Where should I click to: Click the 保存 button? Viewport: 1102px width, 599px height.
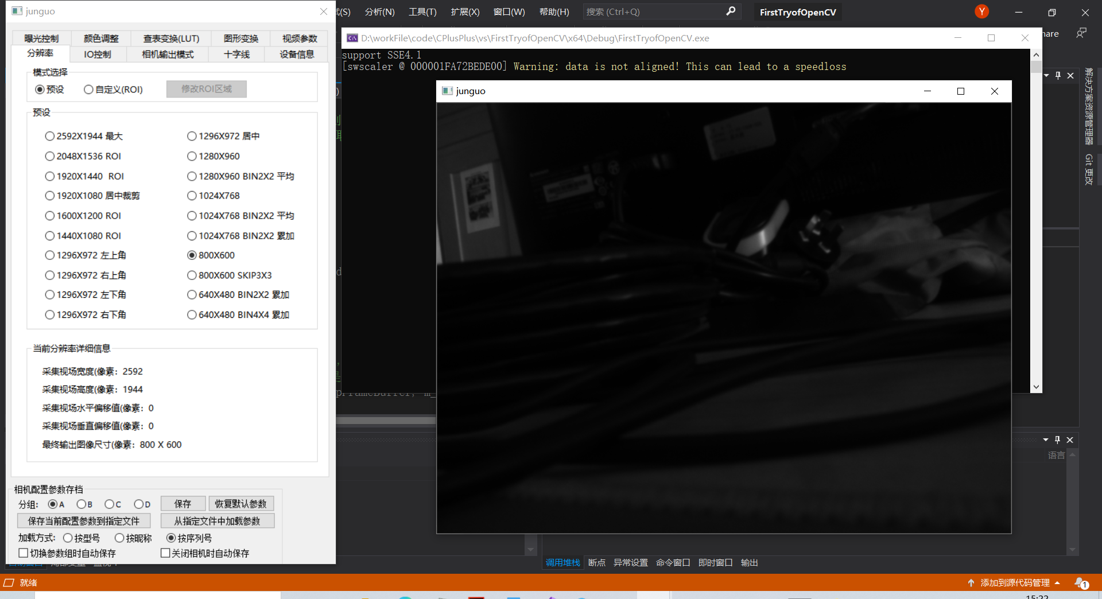click(x=183, y=503)
